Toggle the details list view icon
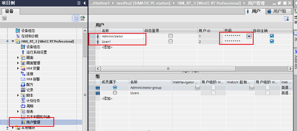Screen dimensions: 297x131 (76, 18)
